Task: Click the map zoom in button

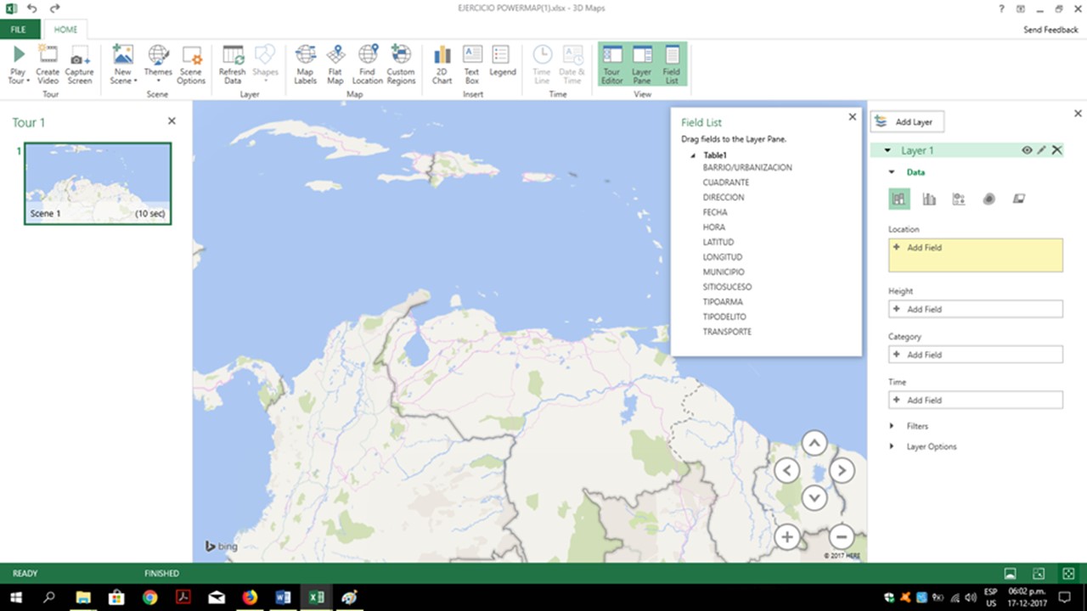Action: (x=787, y=537)
